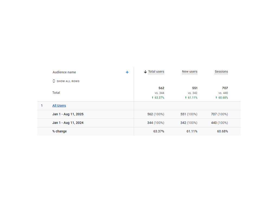Screen dimensions: 278x203
Task: Select the Jan 1 - Aug 11, 2025 row
Action: click(x=68, y=114)
